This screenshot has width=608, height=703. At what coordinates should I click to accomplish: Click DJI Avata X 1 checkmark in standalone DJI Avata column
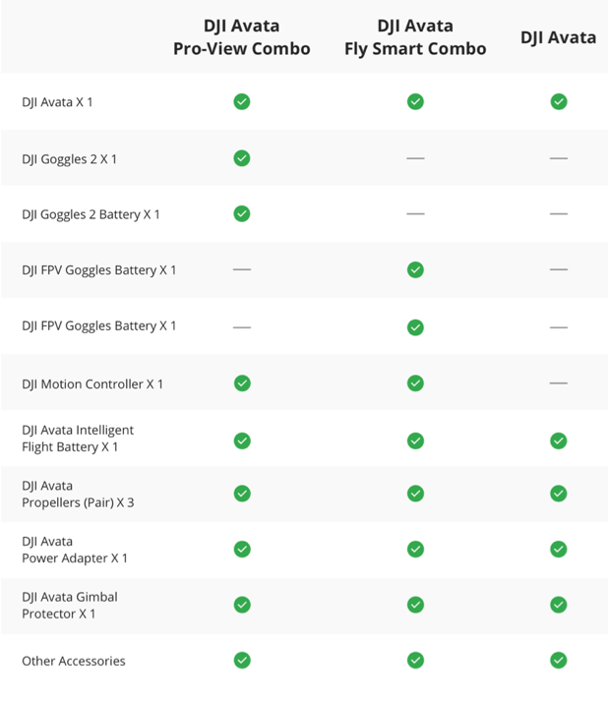(559, 101)
